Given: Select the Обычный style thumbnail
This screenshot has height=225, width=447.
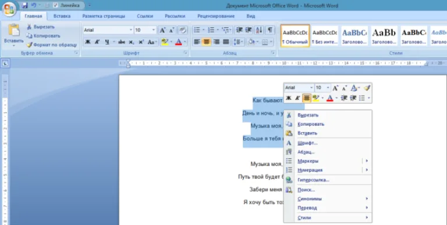Looking at the screenshot, I should pyautogui.click(x=295, y=36).
